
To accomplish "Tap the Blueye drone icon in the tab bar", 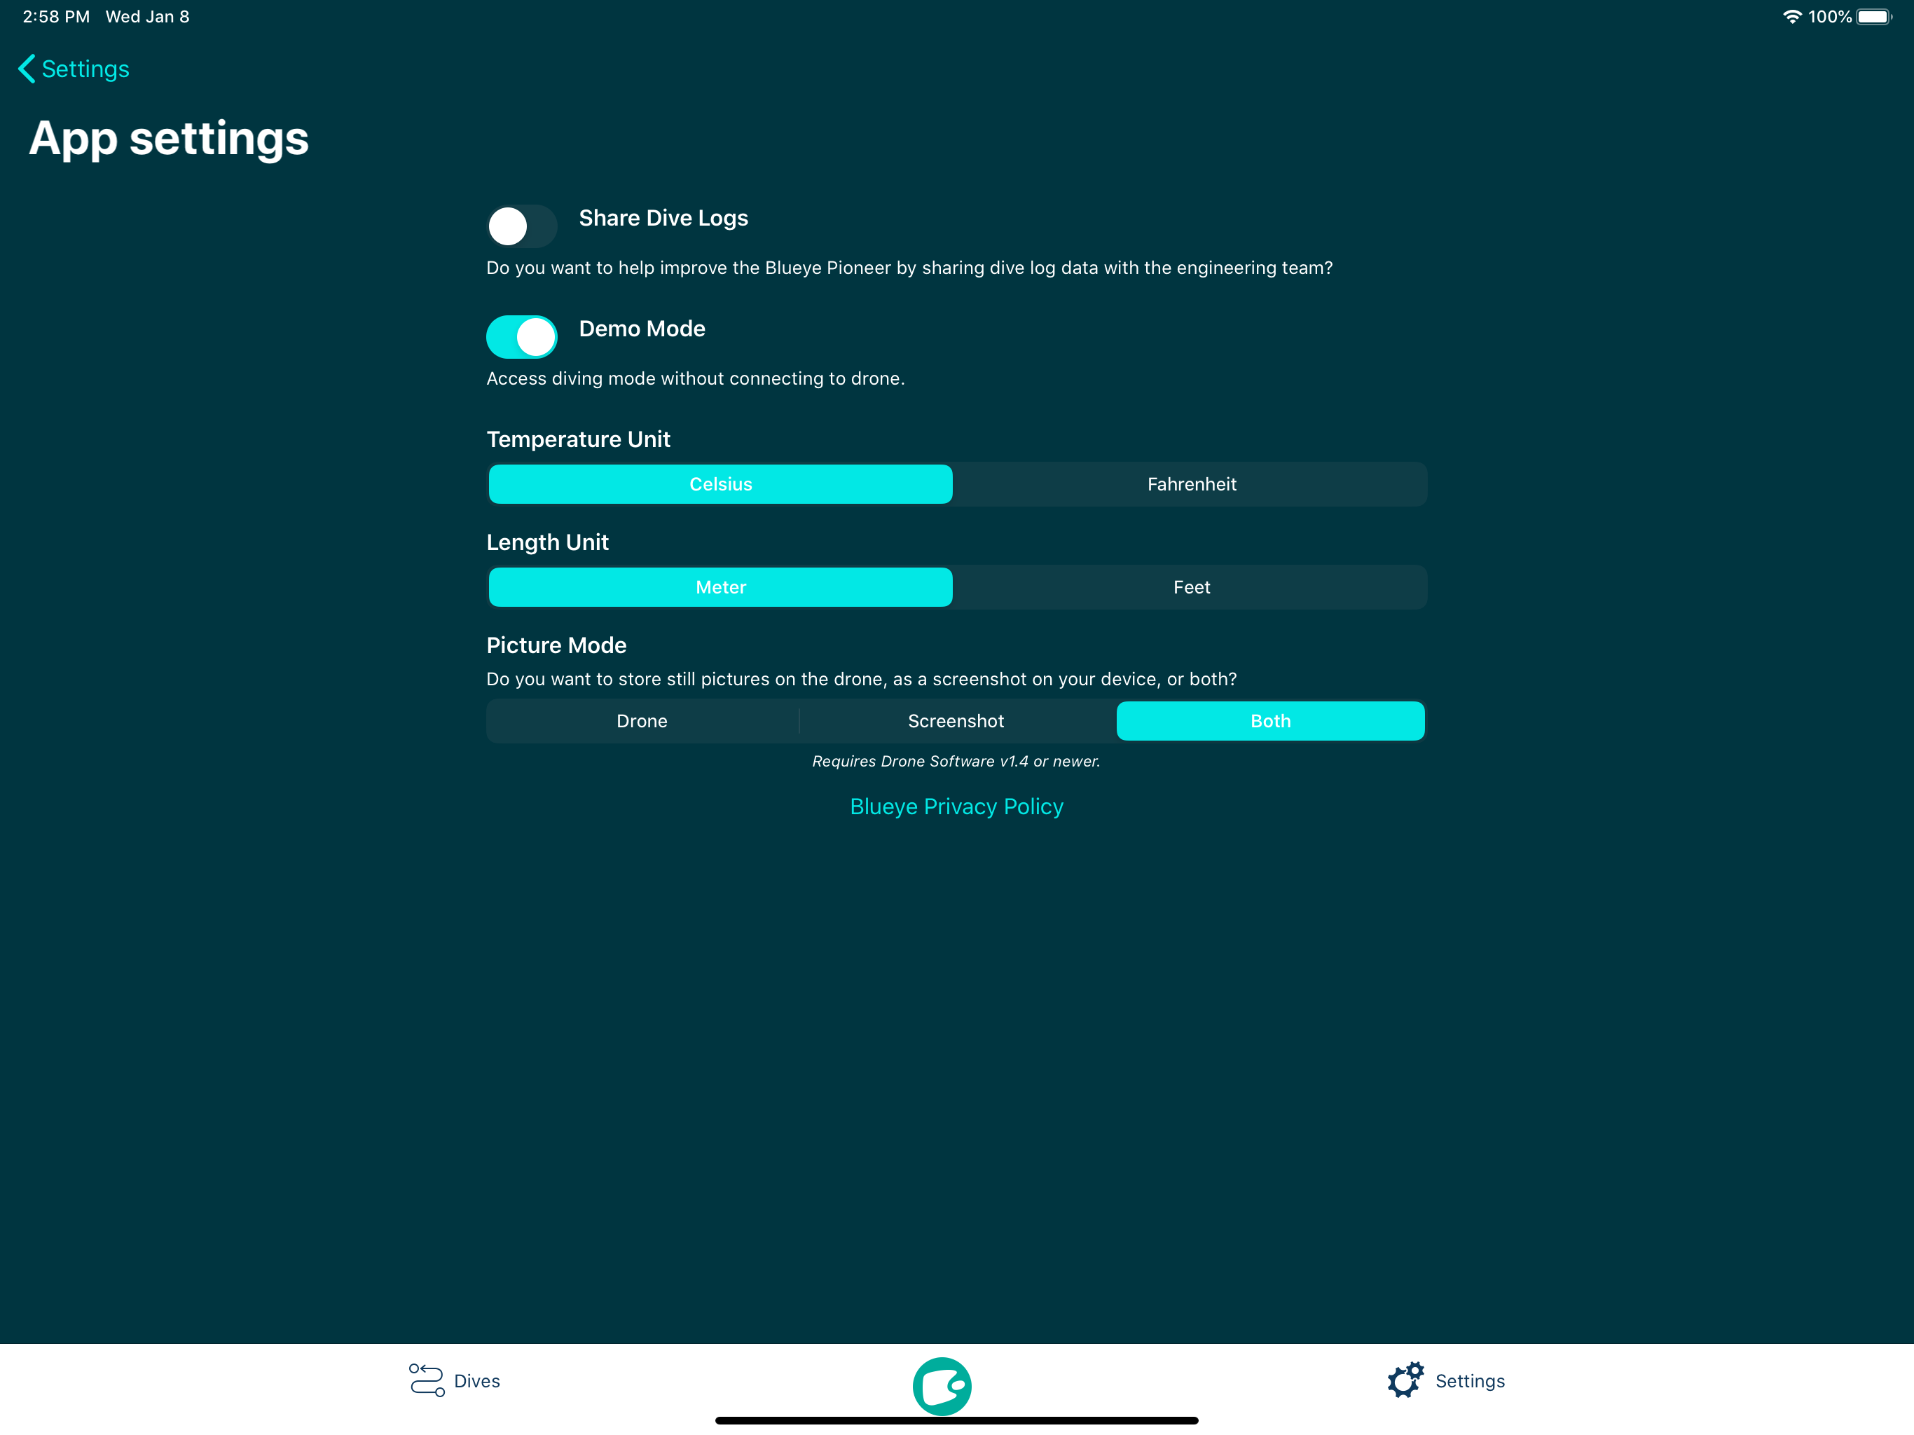I will 942,1385.
